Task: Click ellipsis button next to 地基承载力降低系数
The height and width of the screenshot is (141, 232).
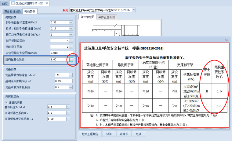Action: [x=71, y=87]
